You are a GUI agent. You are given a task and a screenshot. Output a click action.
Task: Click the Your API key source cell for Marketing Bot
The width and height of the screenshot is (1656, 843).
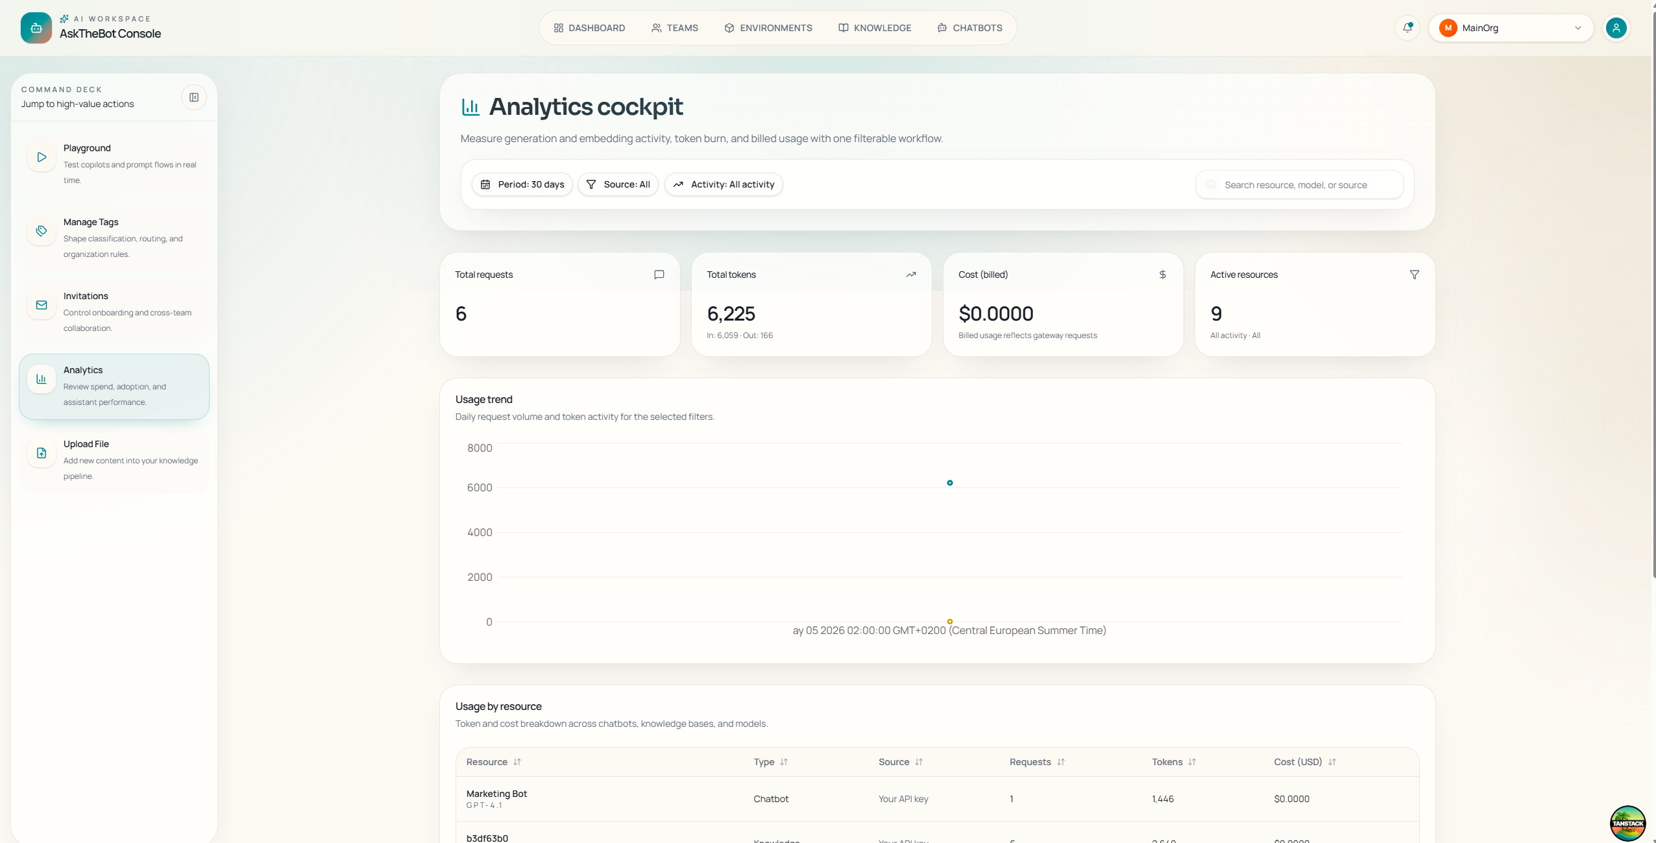[x=903, y=799]
